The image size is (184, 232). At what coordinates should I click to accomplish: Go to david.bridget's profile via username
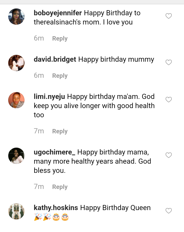55,59
